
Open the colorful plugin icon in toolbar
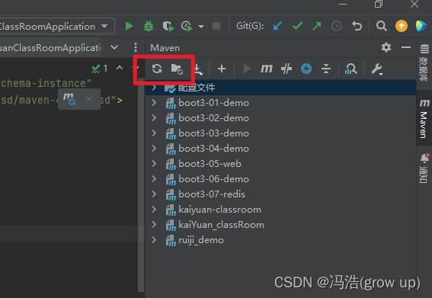[x=421, y=26]
